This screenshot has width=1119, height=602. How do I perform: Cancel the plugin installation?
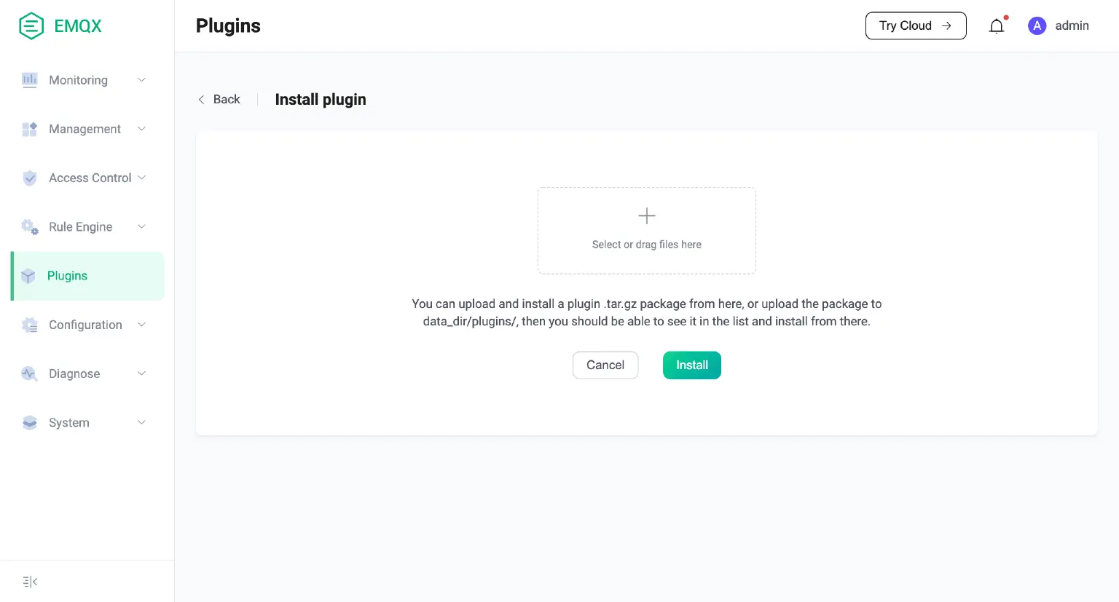click(605, 365)
